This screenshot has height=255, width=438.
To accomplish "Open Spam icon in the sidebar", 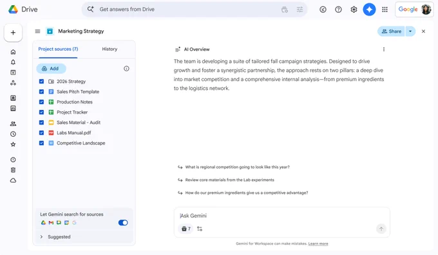I will point(13,160).
